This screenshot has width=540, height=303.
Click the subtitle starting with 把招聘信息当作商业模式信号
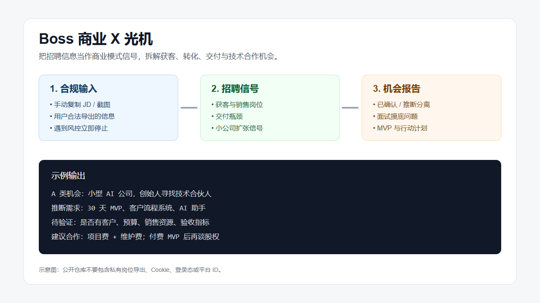click(159, 56)
